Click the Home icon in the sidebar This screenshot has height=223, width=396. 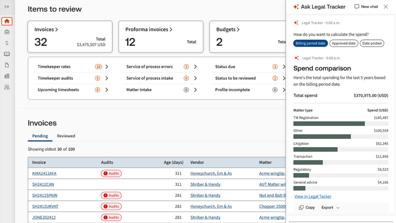pos(7,21)
